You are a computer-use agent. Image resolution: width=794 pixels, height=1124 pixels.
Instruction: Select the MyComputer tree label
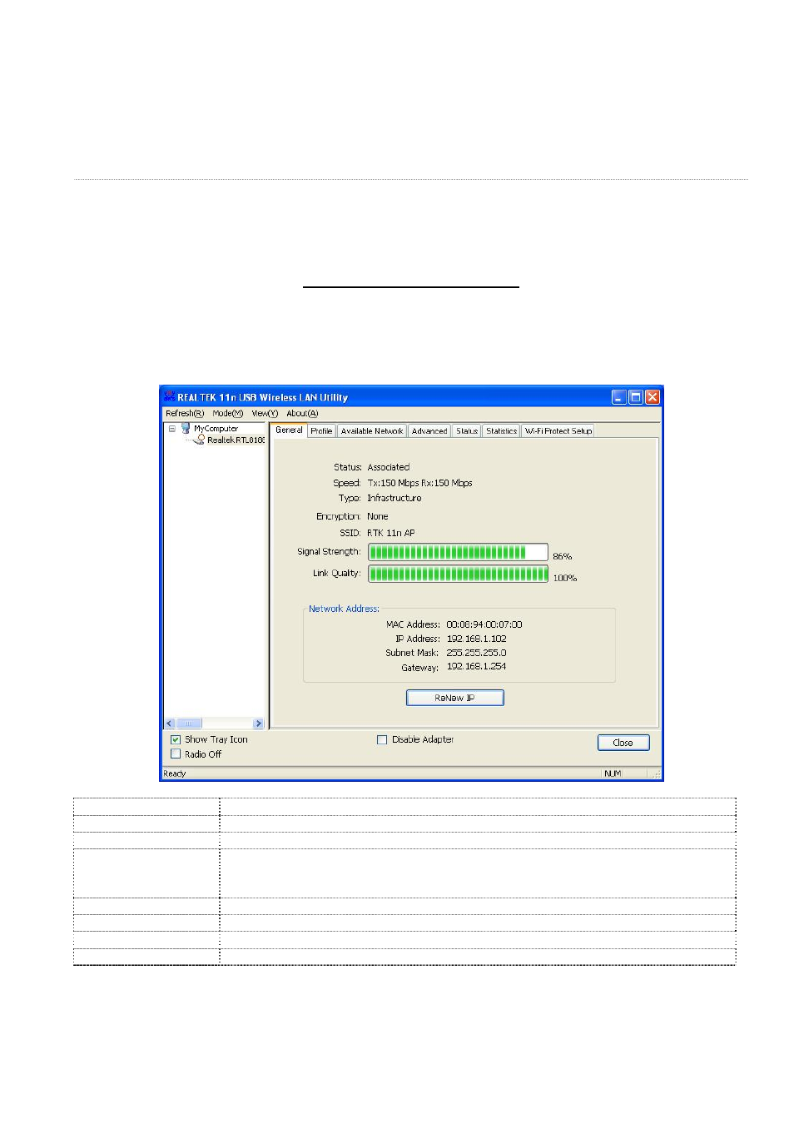pos(216,429)
